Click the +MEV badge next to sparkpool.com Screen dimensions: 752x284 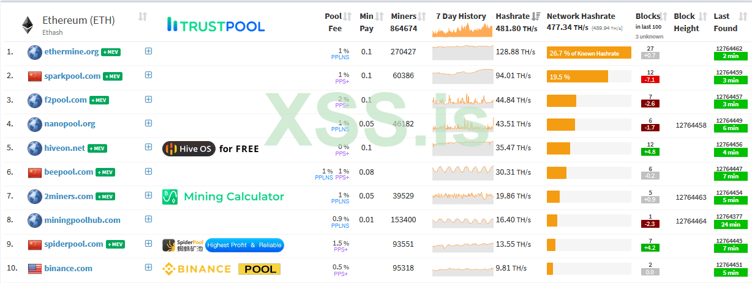pyautogui.click(x=113, y=76)
